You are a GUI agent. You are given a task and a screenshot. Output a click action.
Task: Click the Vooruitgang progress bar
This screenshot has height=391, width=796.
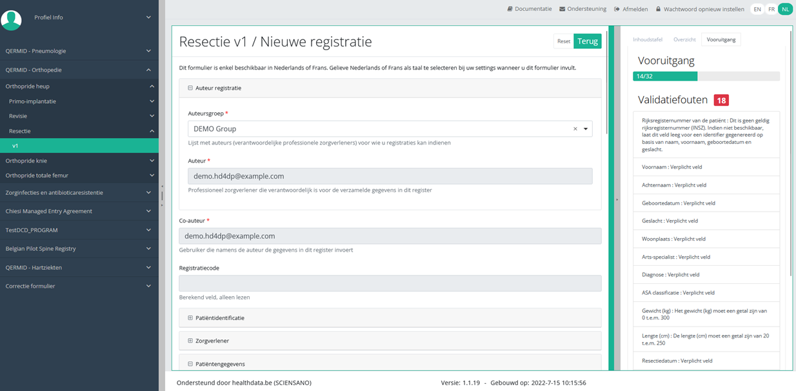tap(706, 76)
